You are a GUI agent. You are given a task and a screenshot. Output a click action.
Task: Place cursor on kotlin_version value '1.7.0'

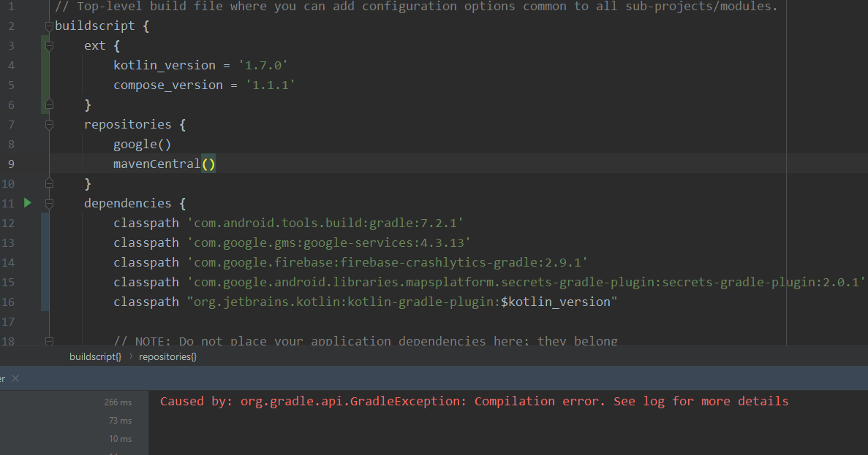[263, 65]
